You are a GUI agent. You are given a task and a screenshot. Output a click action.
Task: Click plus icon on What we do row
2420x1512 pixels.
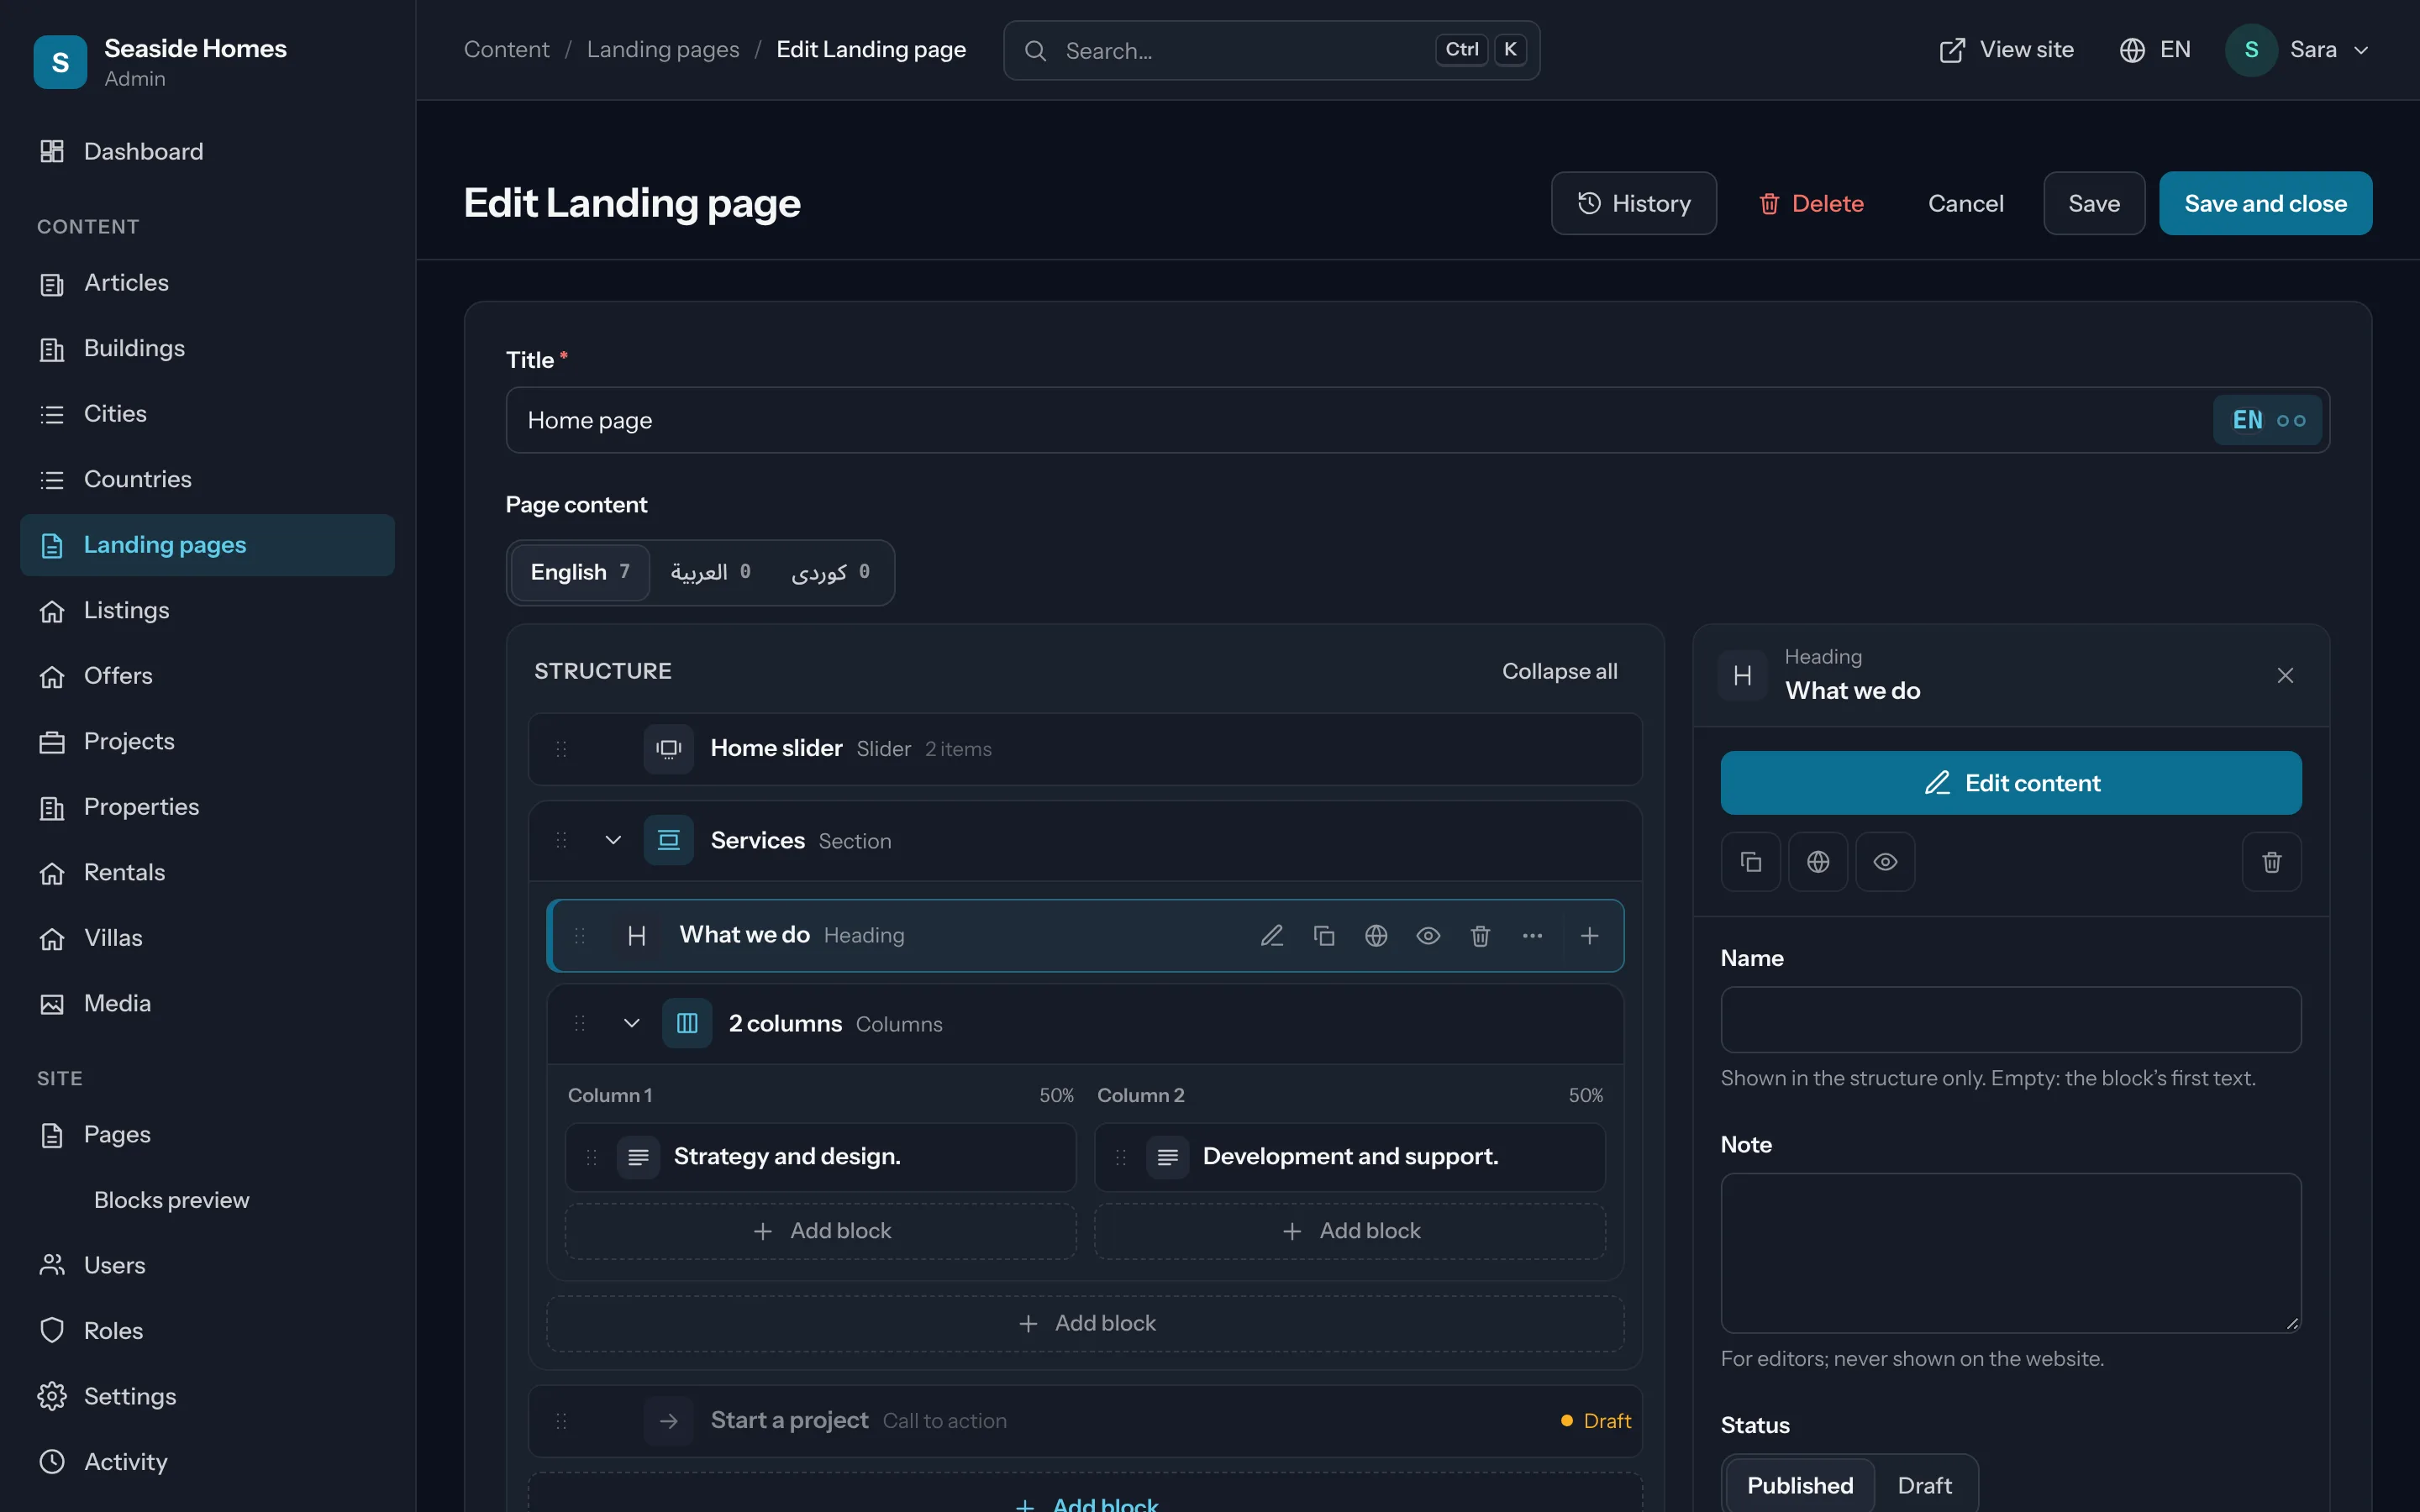[x=1589, y=935]
